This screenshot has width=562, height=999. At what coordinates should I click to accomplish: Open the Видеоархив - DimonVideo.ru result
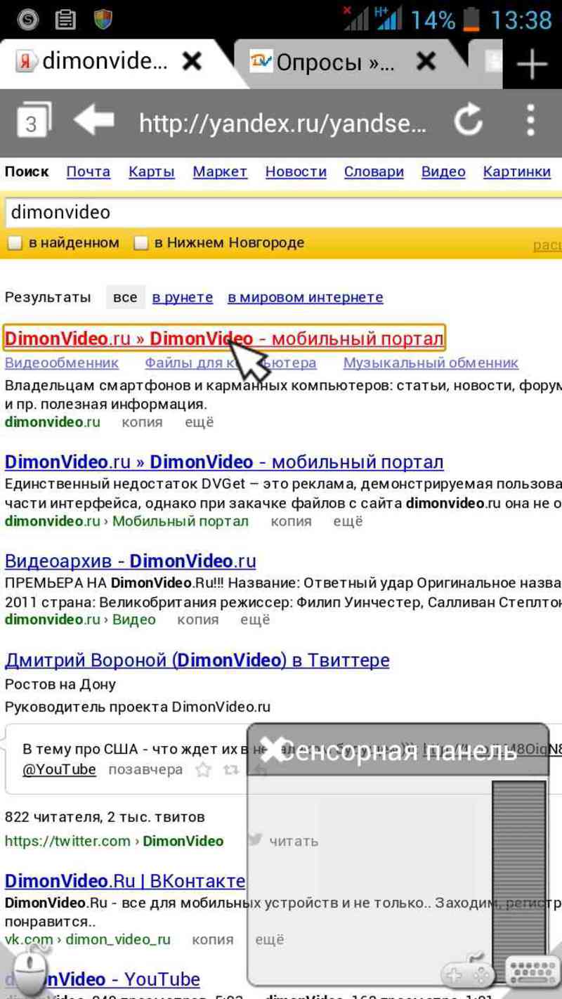click(130, 561)
